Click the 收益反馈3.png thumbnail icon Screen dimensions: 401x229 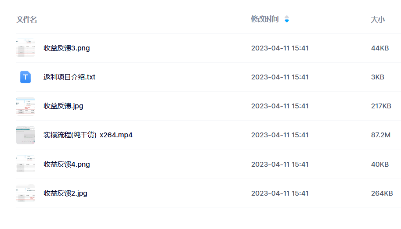pyautogui.click(x=25, y=48)
